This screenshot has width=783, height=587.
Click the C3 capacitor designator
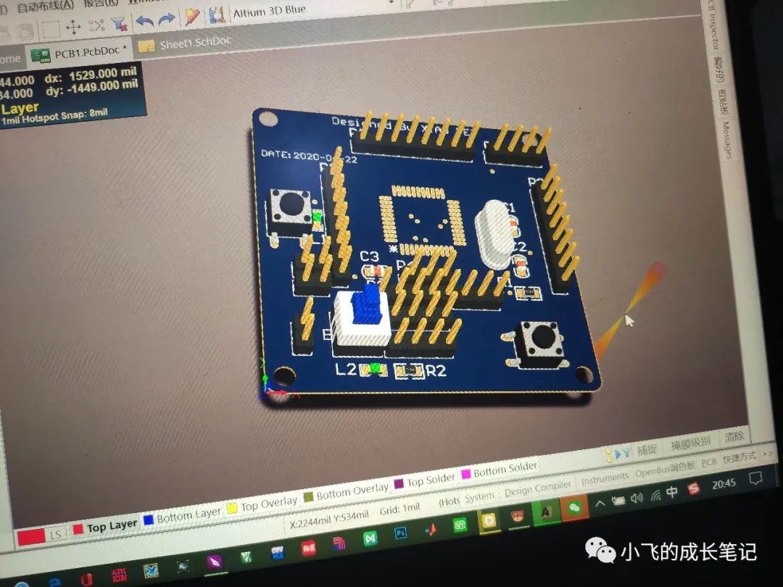pyautogui.click(x=370, y=256)
